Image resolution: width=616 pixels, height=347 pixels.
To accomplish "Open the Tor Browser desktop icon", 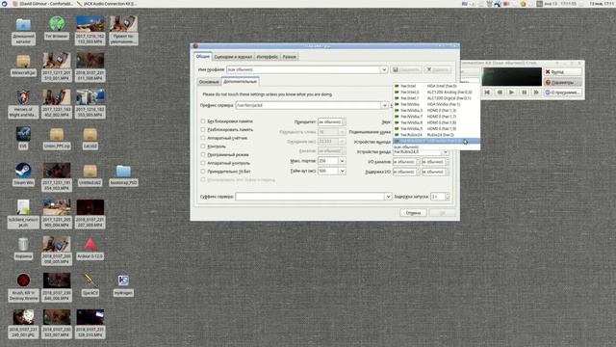I will pos(57,28).
